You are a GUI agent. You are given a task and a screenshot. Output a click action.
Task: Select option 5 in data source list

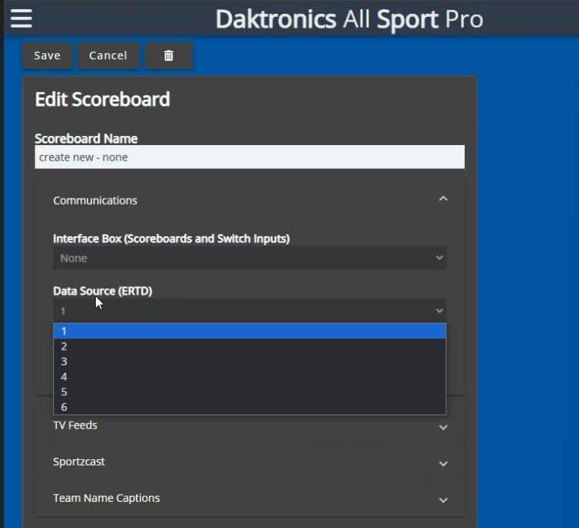click(x=249, y=391)
